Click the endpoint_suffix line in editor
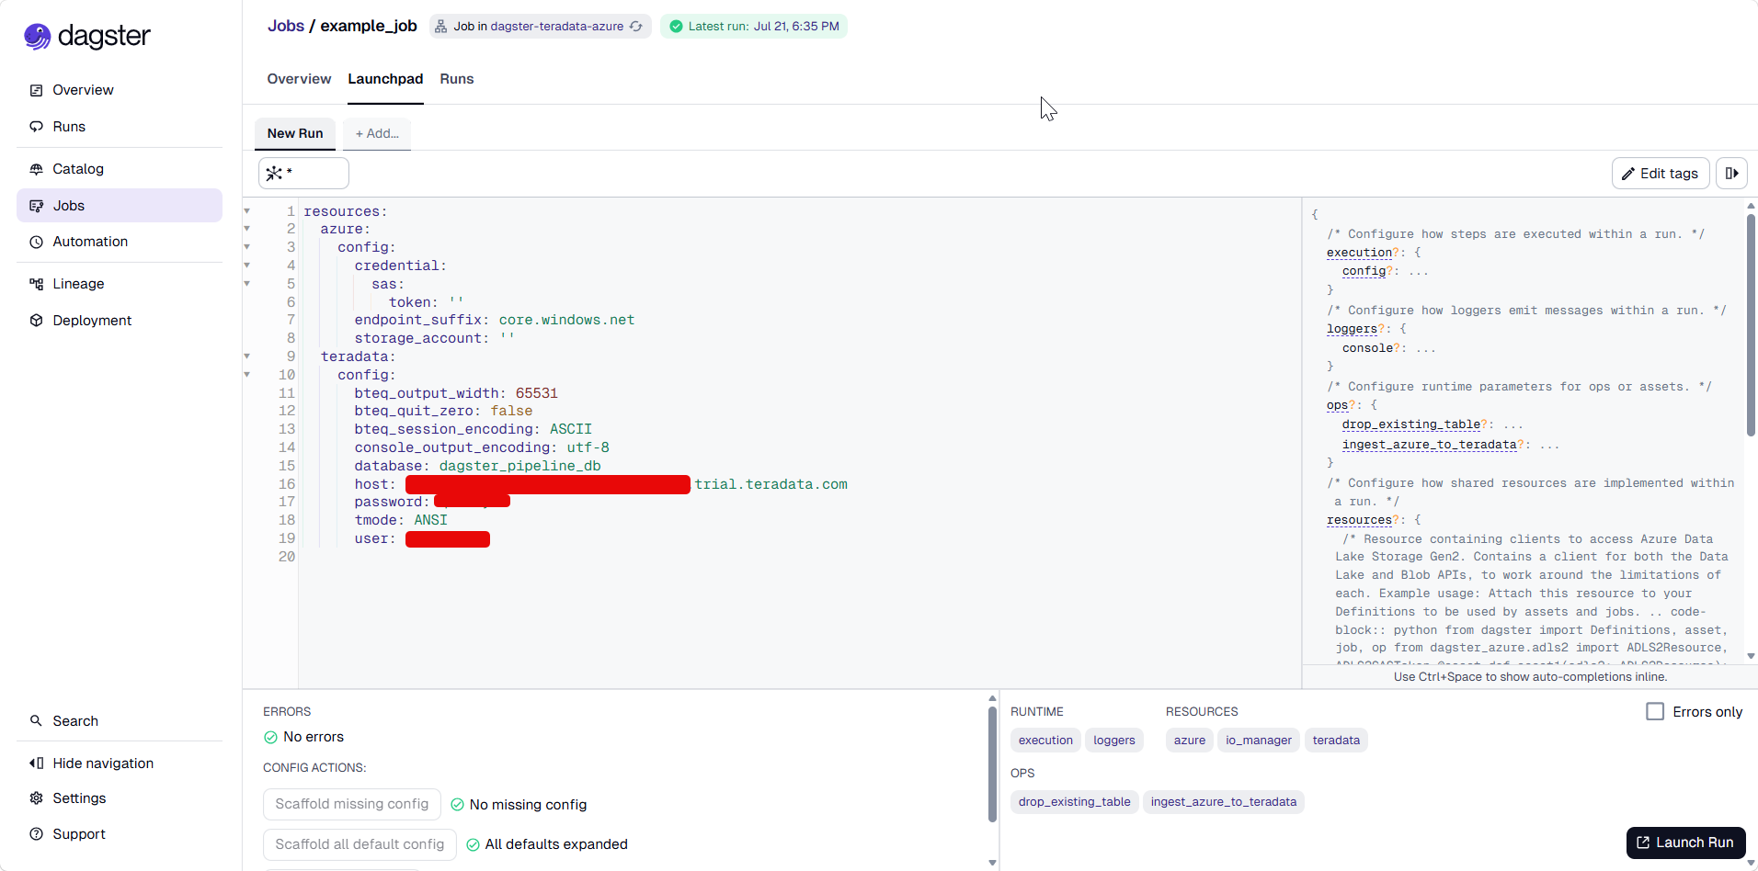This screenshot has width=1758, height=871. point(495,320)
